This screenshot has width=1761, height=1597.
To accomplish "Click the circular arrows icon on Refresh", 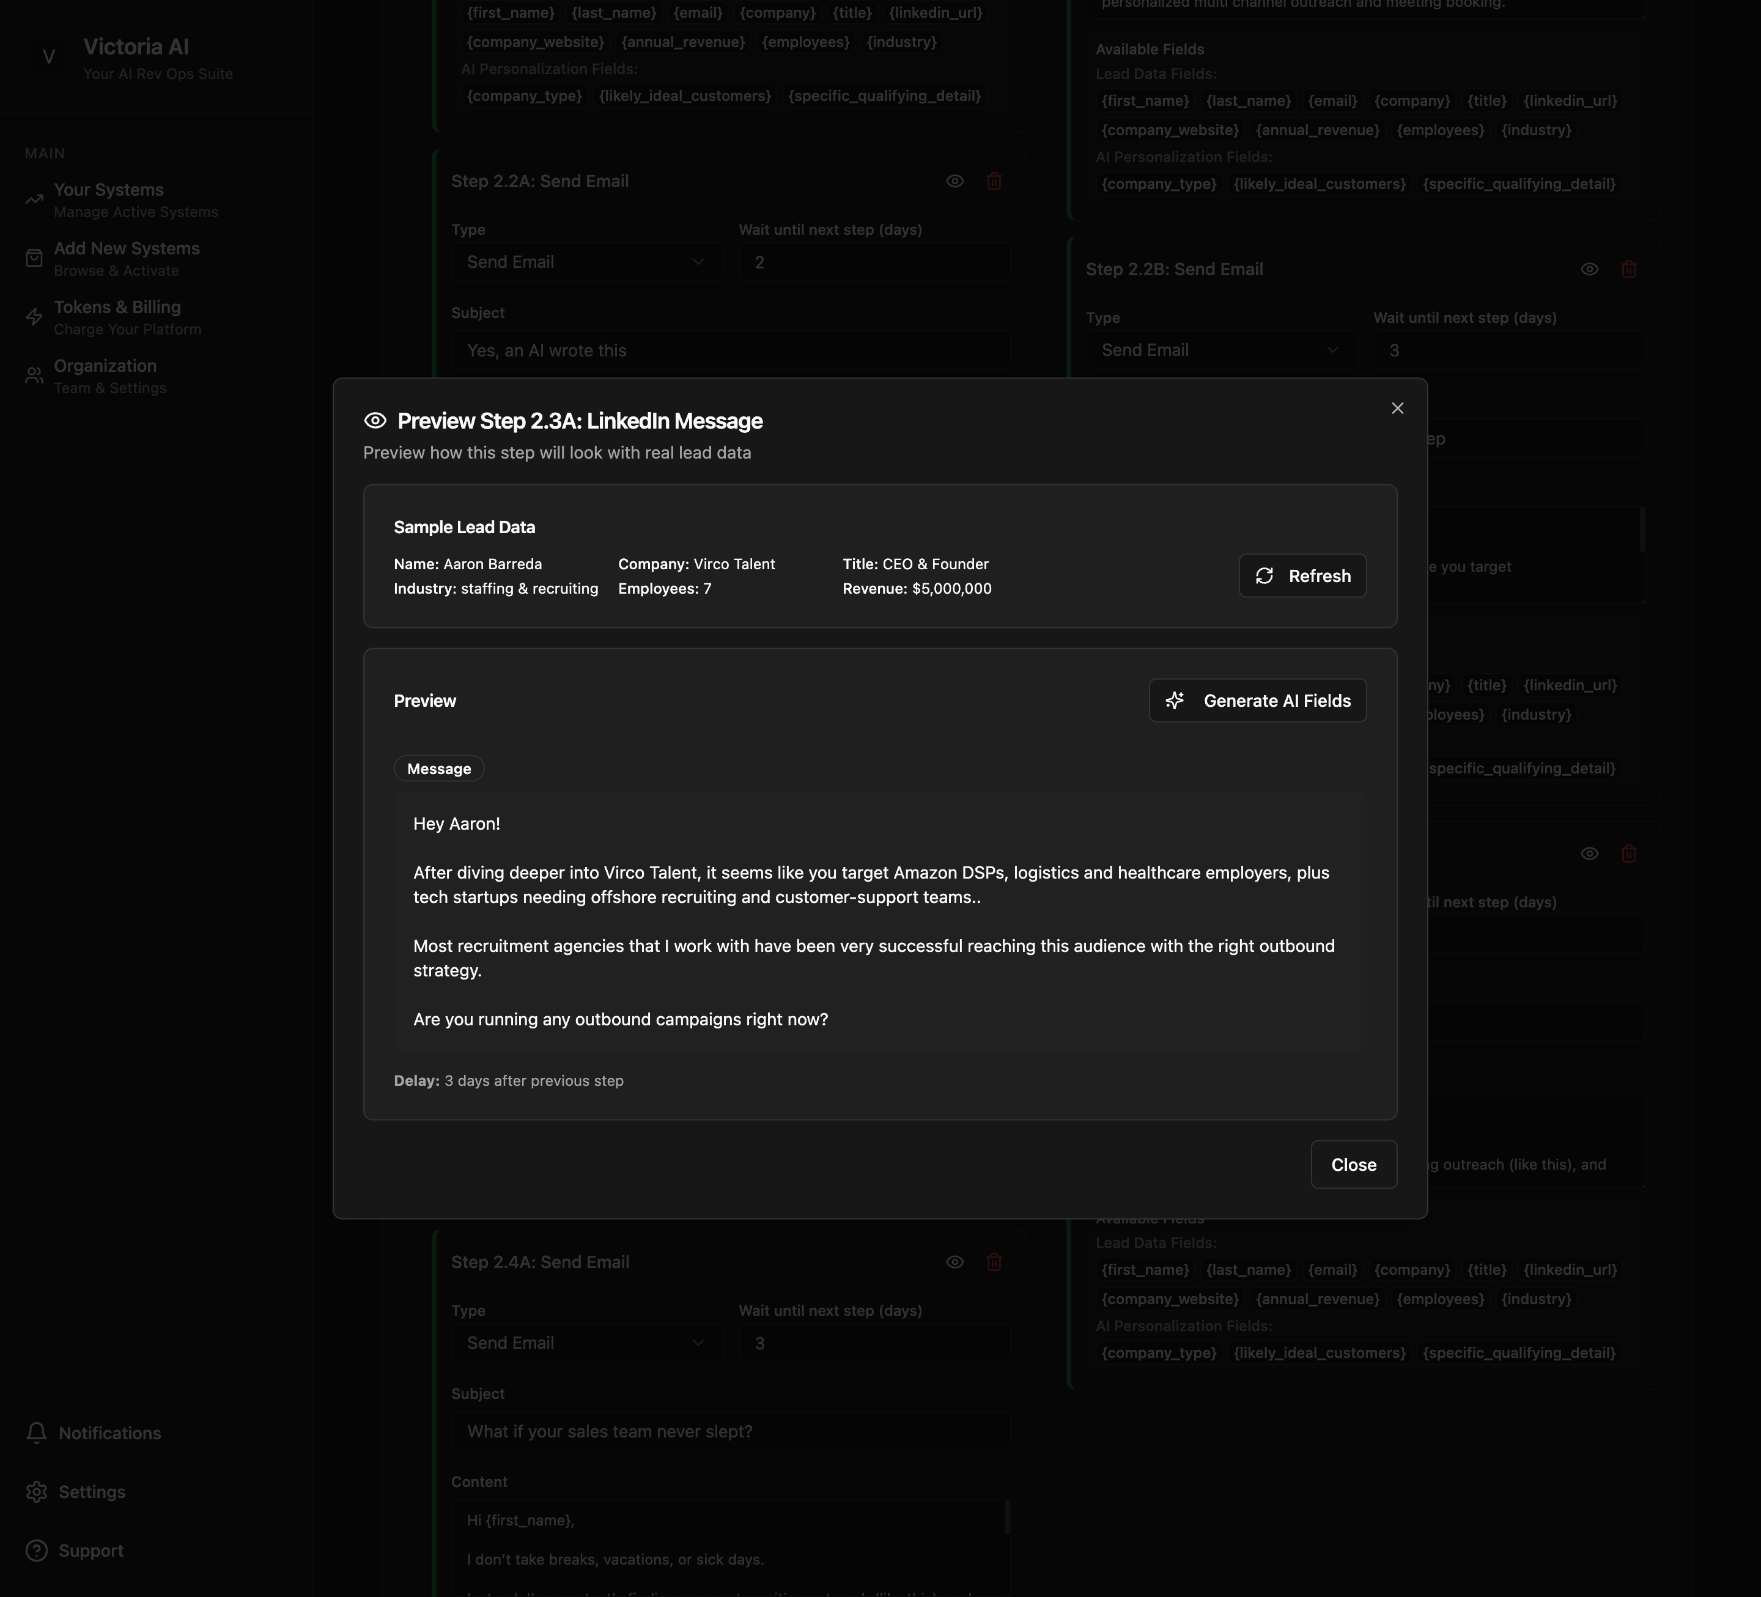I will point(1264,576).
